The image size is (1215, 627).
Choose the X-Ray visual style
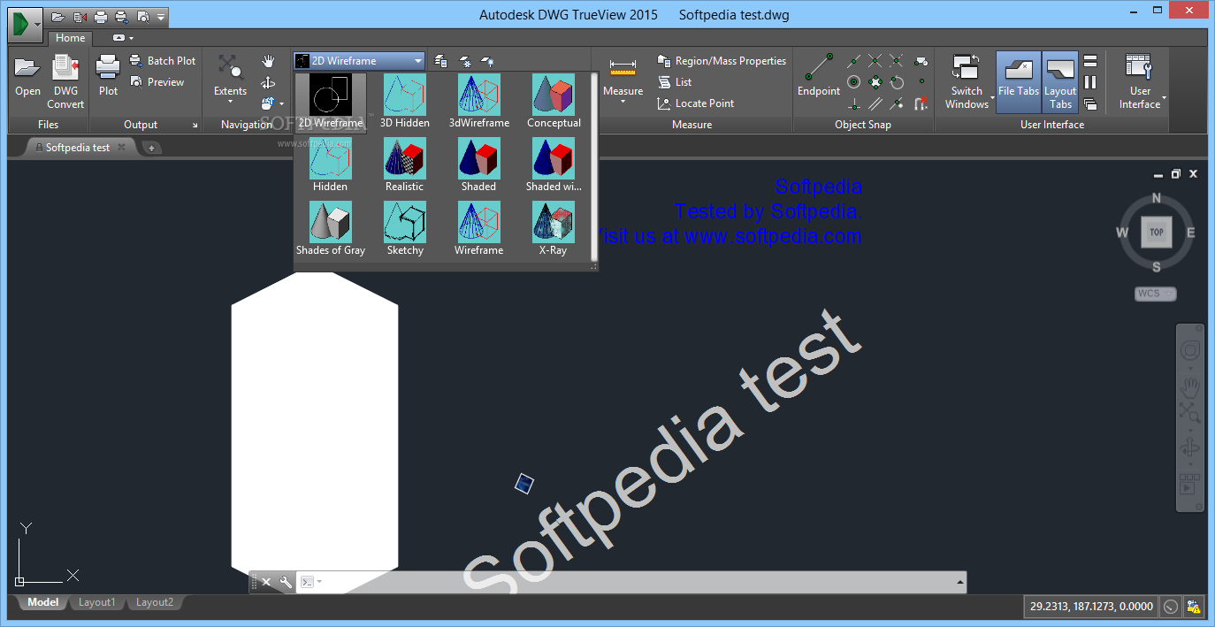click(554, 229)
